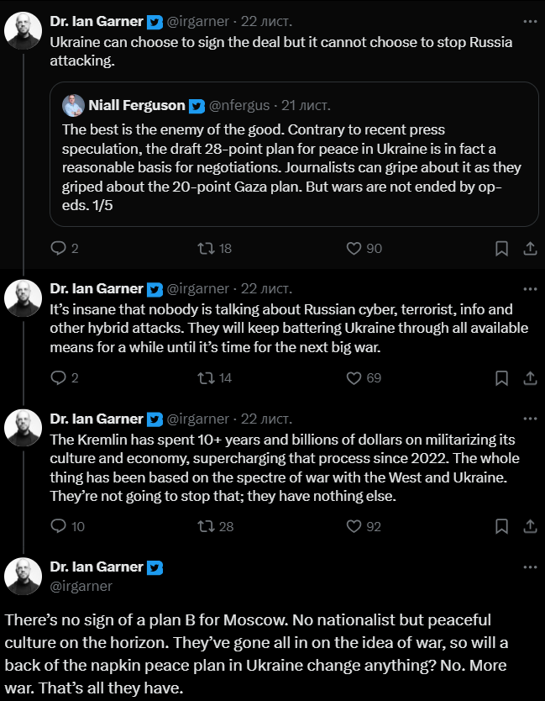
Task: Open reply thread with 10 replies
Action: coord(58,526)
